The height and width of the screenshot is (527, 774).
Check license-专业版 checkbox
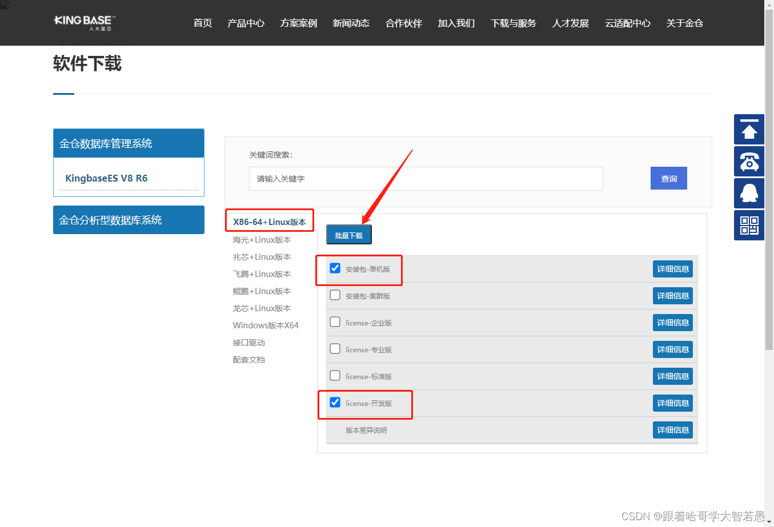click(335, 349)
